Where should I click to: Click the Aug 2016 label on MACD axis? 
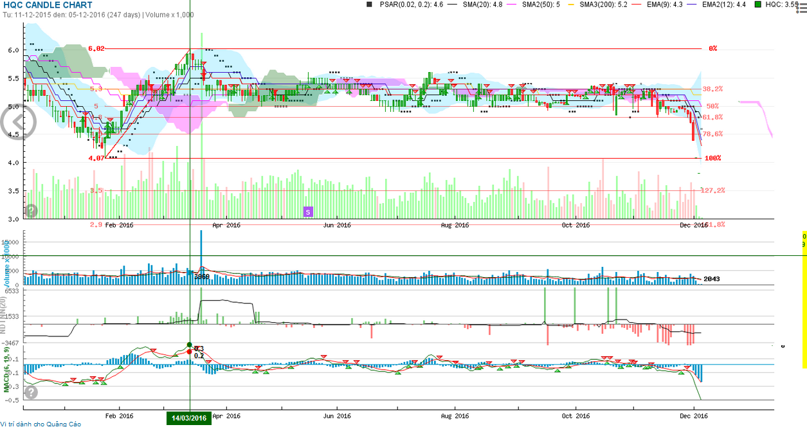click(455, 415)
